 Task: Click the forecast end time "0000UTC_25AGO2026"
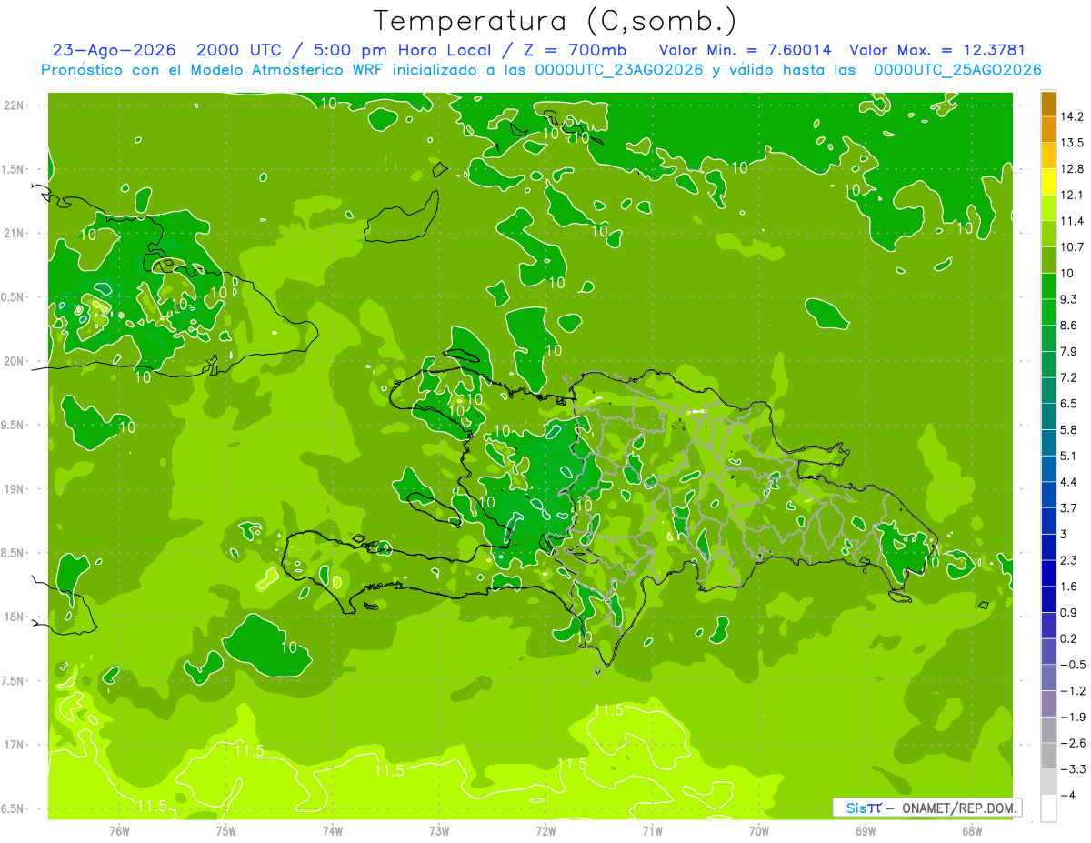pos(957,70)
